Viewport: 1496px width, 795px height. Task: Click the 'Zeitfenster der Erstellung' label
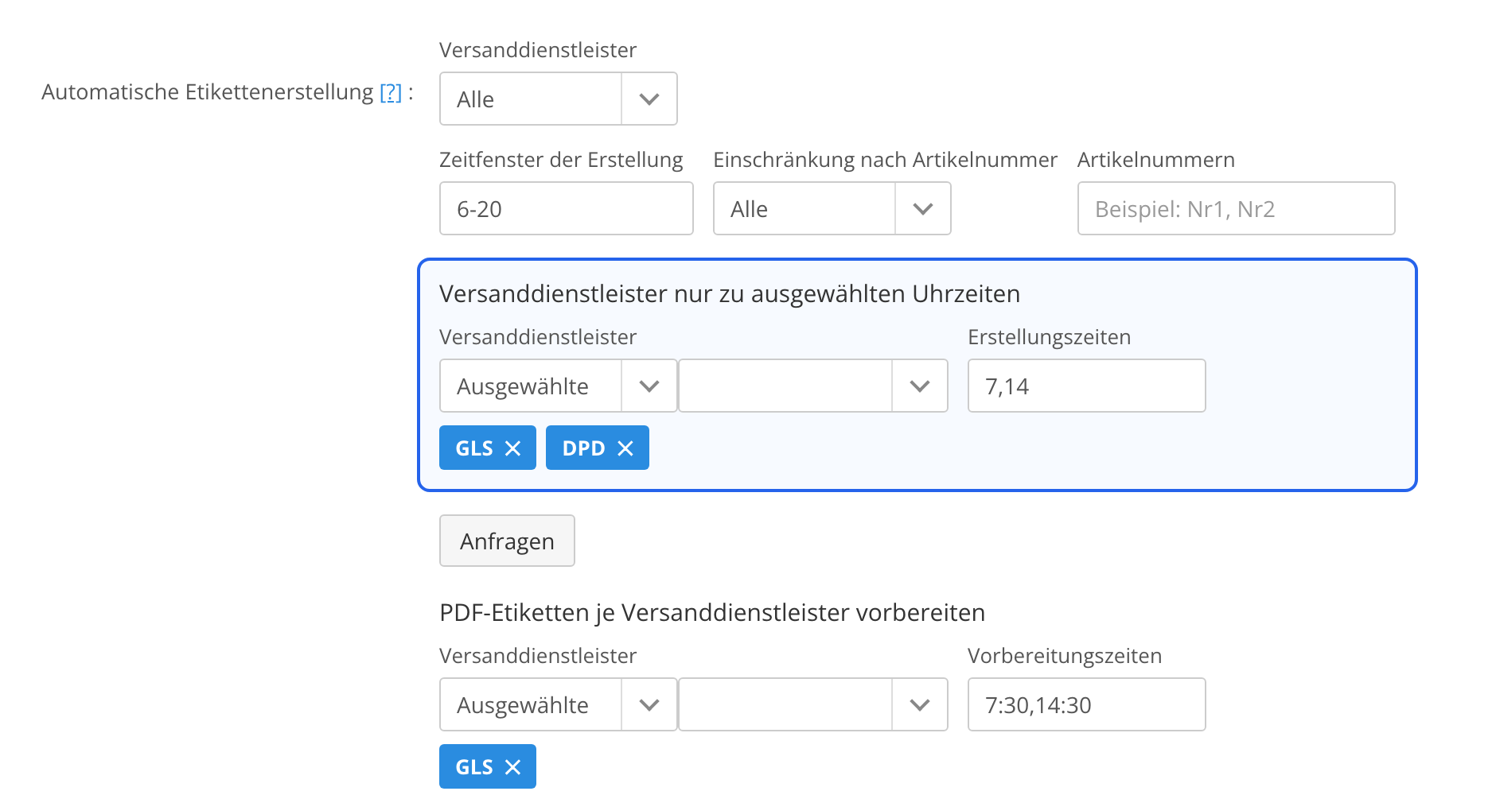(x=561, y=160)
